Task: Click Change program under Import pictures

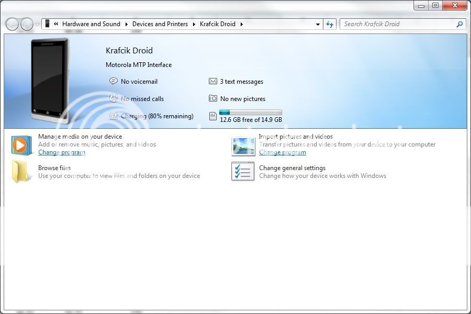Action: [283, 152]
